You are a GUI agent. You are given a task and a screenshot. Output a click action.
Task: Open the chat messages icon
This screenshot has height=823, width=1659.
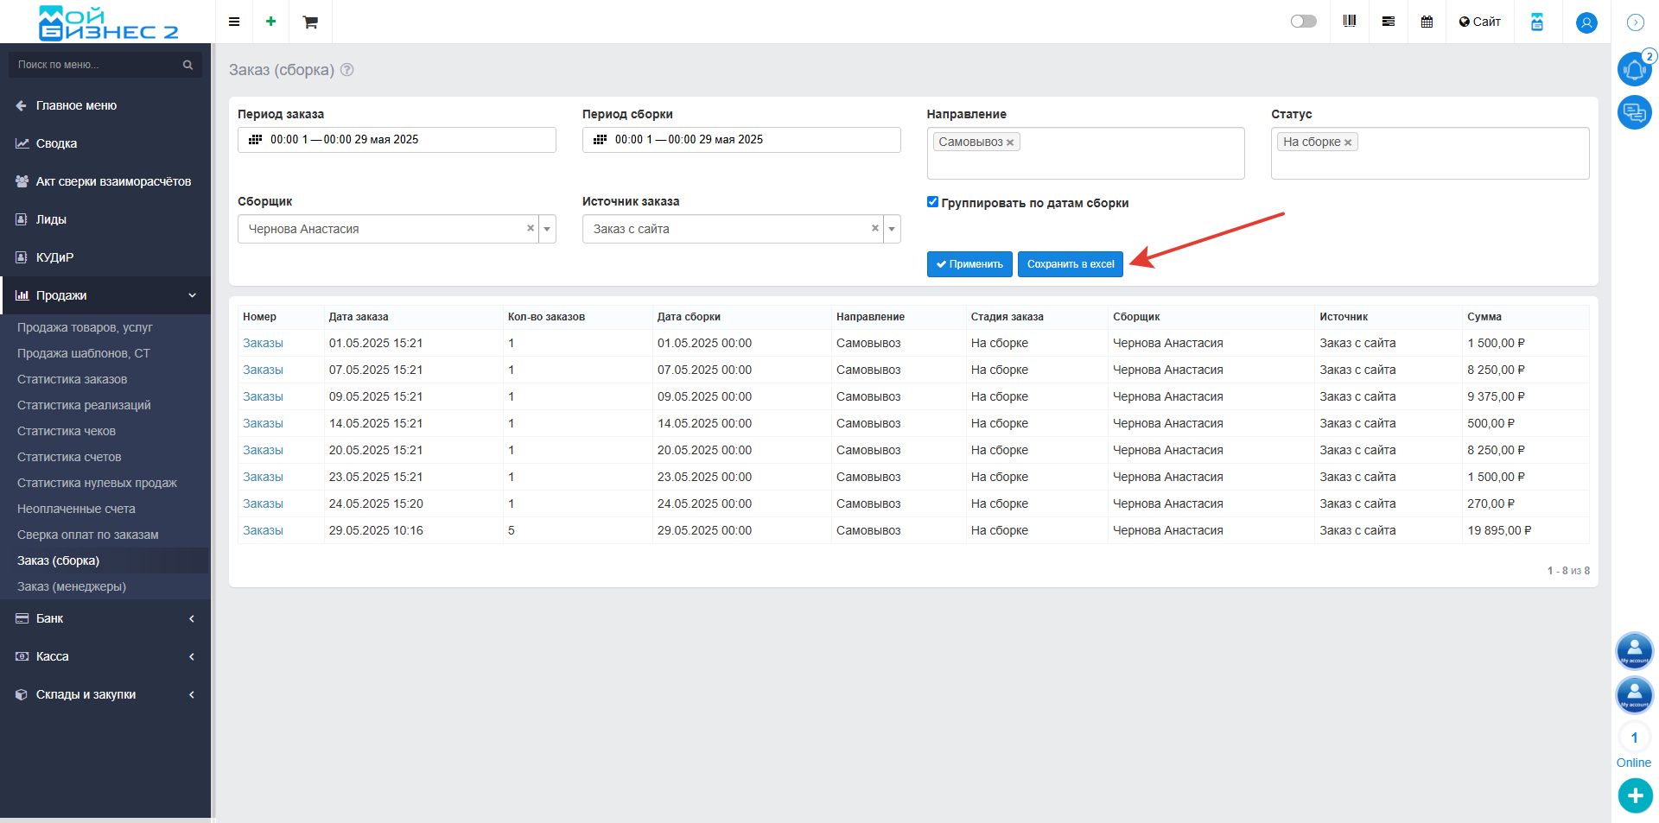pos(1635,112)
